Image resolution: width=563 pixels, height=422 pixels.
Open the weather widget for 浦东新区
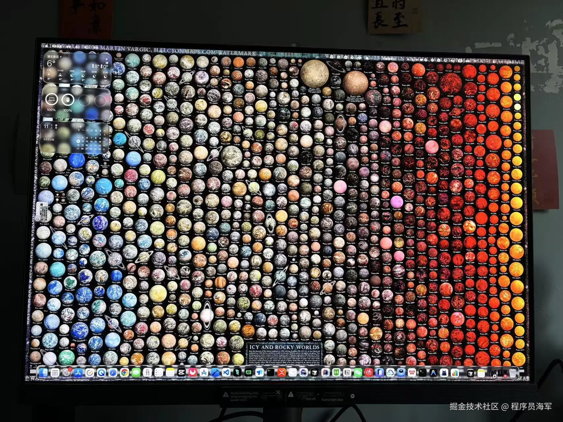[77, 68]
